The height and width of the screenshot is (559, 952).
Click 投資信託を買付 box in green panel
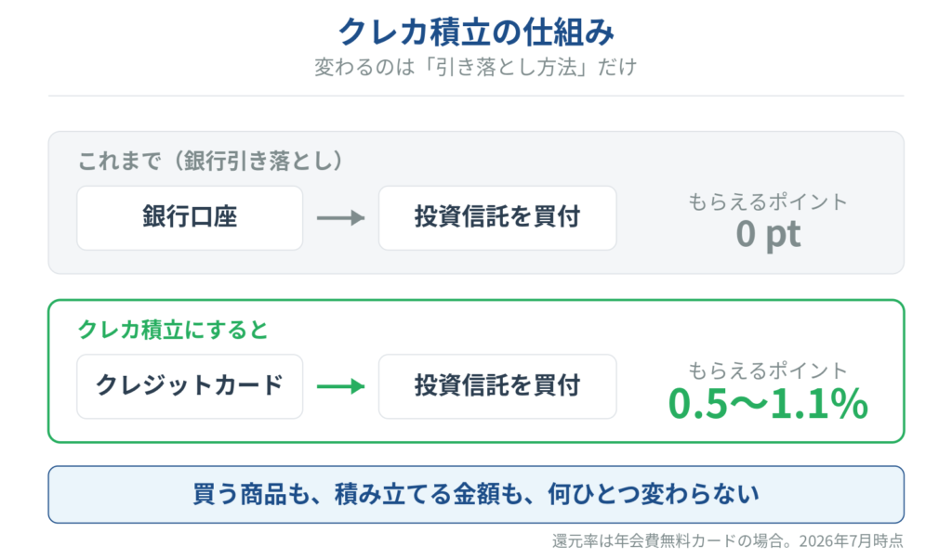(497, 386)
